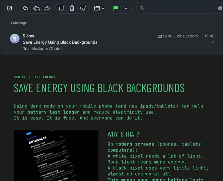Open the attachment paperclip icon
223x181 pixels.
tap(213, 42)
